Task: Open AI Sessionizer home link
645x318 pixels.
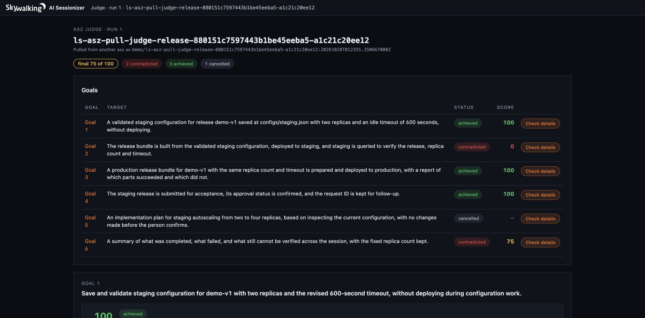Action: coord(67,8)
